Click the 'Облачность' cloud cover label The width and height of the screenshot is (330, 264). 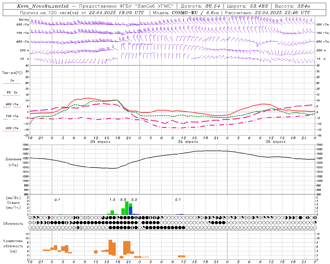[13, 224]
